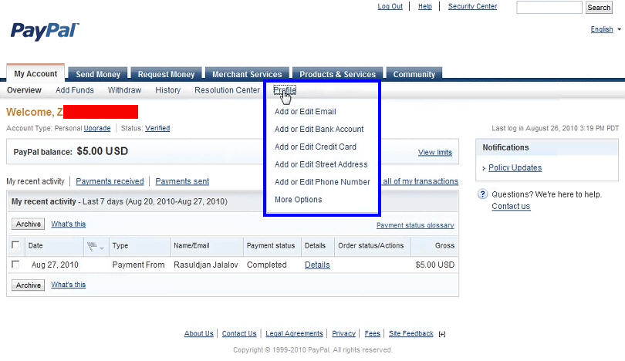
Task: Open the Policy Updates notification link
Action: pos(515,167)
